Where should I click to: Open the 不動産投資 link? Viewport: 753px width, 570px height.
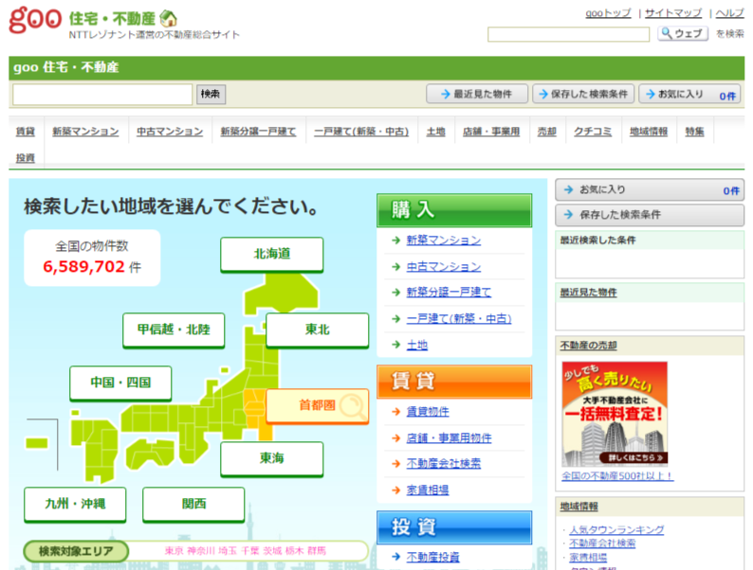pos(432,557)
